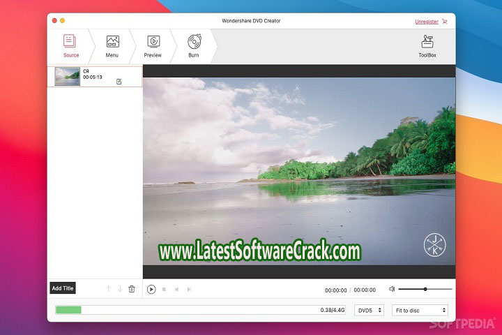Go to the Menu tab
Image resolution: width=502 pixels, height=335 pixels.
pyautogui.click(x=112, y=45)
